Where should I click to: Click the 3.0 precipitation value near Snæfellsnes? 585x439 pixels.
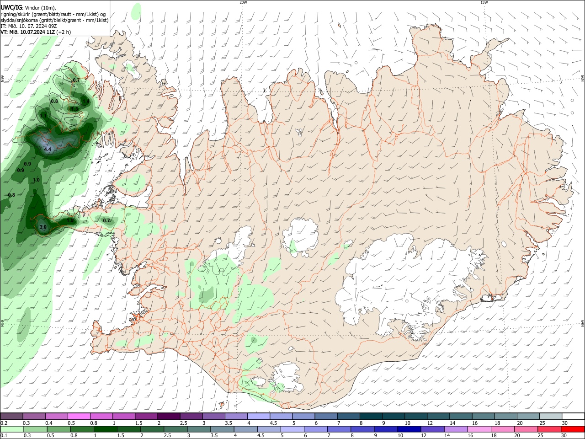43,227
